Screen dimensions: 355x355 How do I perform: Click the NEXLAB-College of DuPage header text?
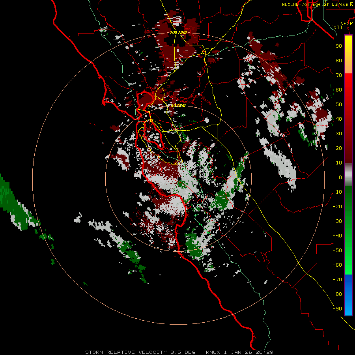pos(317,4)
